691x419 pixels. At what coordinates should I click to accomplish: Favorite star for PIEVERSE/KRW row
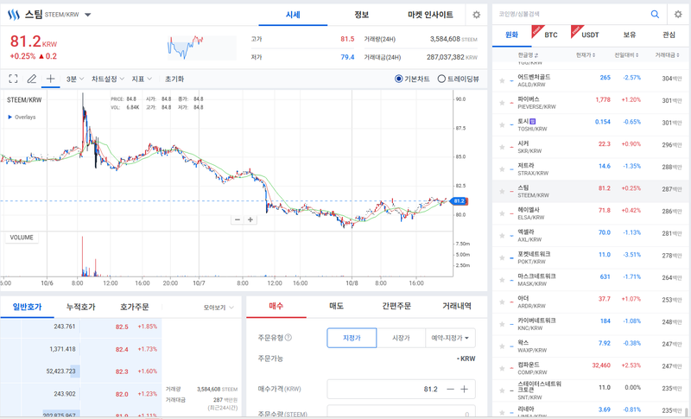502,103
